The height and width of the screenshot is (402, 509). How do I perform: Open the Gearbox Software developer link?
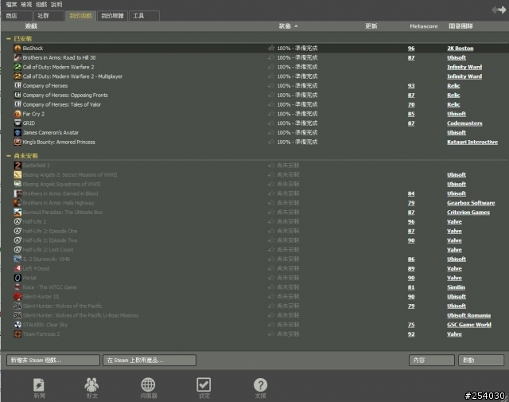(x=471, y=203)
